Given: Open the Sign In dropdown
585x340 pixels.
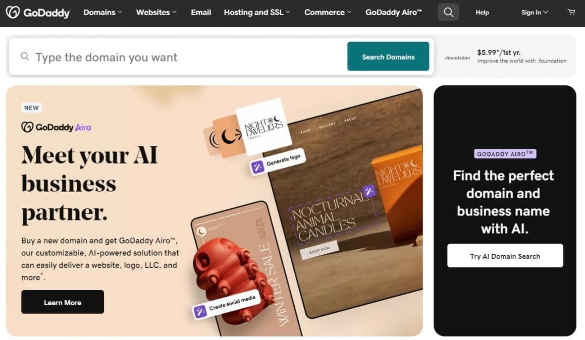Looking at the screenshot, I should pyautogui.click(x=535, y=12).
